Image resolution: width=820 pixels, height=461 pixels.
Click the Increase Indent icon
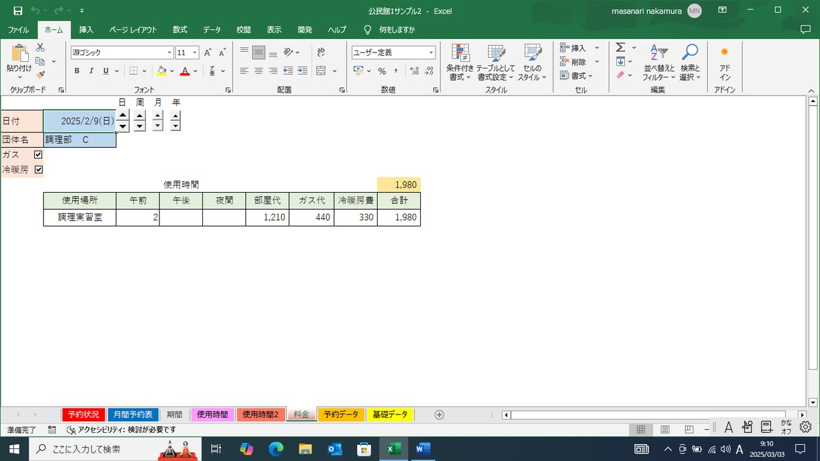point(302,71)
